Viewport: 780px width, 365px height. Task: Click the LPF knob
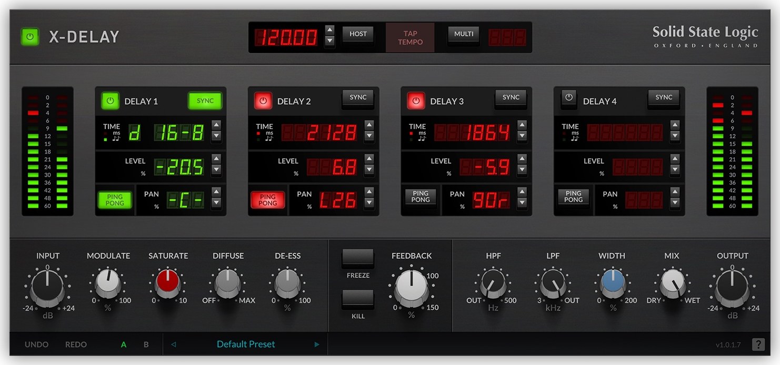(553, 283)
